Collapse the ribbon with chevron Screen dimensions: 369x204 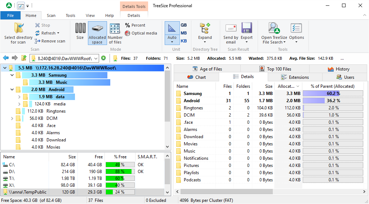point(365,15)
